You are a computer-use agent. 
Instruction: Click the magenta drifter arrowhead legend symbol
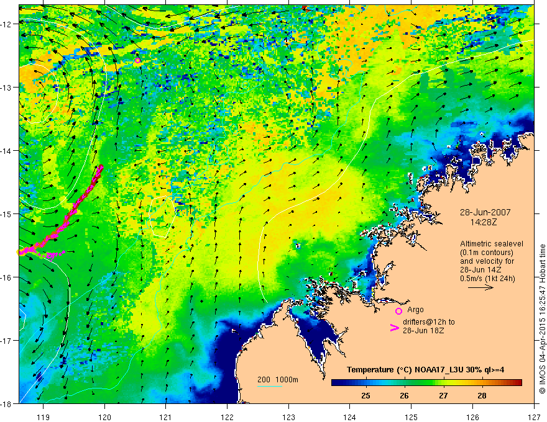pyautogui.click(x=394, y=328)
